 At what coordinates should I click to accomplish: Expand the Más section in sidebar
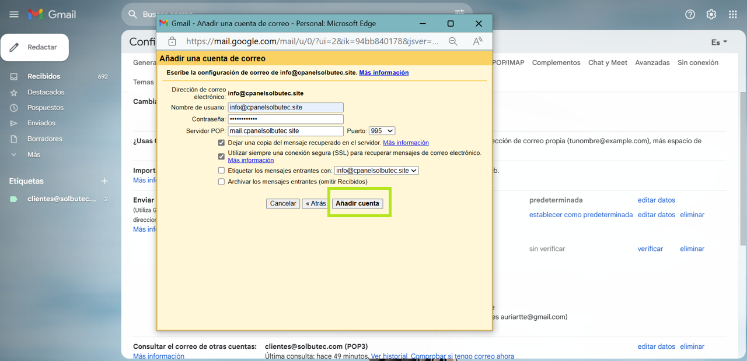[33, 154]
